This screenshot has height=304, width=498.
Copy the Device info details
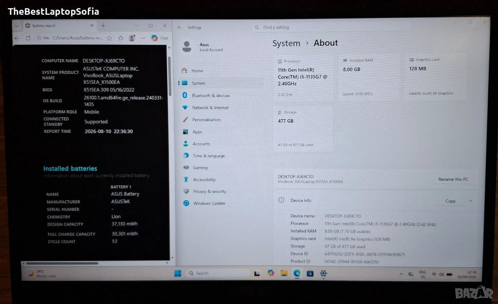(x=451, y=201)
